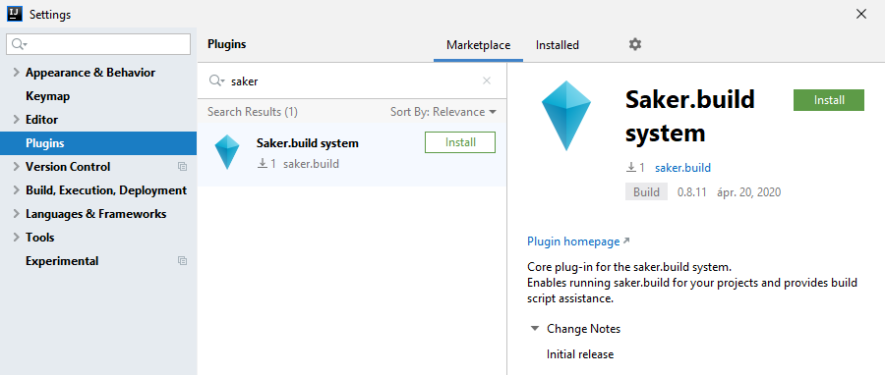The width and height of the screenshot is (885, 375).
Task: Click the 0.8.11 version number
Action: click(x=692, y=192)
